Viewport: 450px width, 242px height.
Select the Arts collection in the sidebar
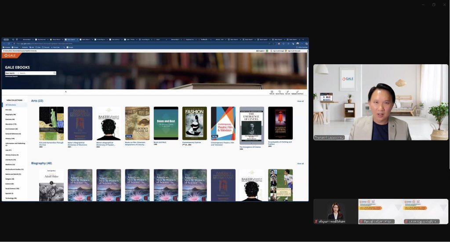coord(8,110)
